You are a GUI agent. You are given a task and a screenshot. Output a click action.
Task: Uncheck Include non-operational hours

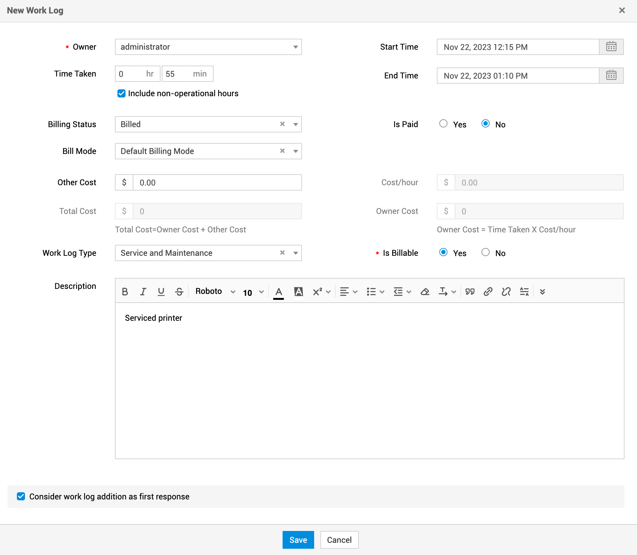tap(121, 93)
